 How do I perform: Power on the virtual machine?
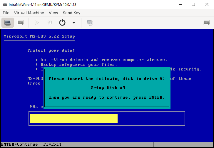click(x=37, y=23)
